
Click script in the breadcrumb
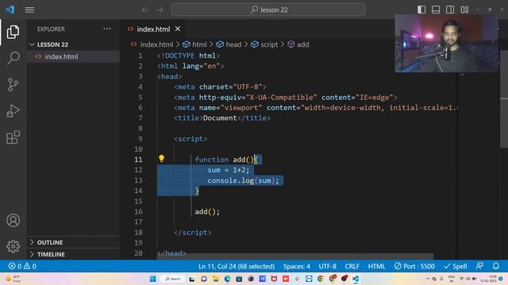pos(269,44)
